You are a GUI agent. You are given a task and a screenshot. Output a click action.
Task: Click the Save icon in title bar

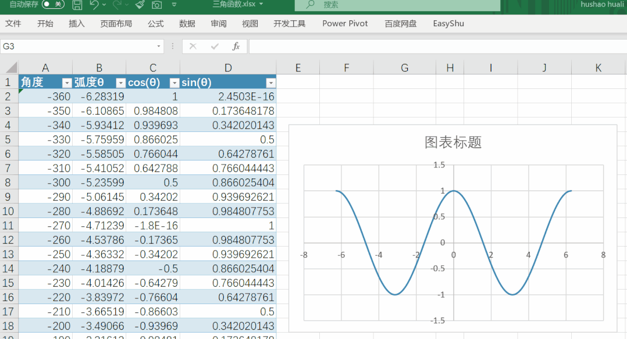pyautogui.click(x=77, y=5)
